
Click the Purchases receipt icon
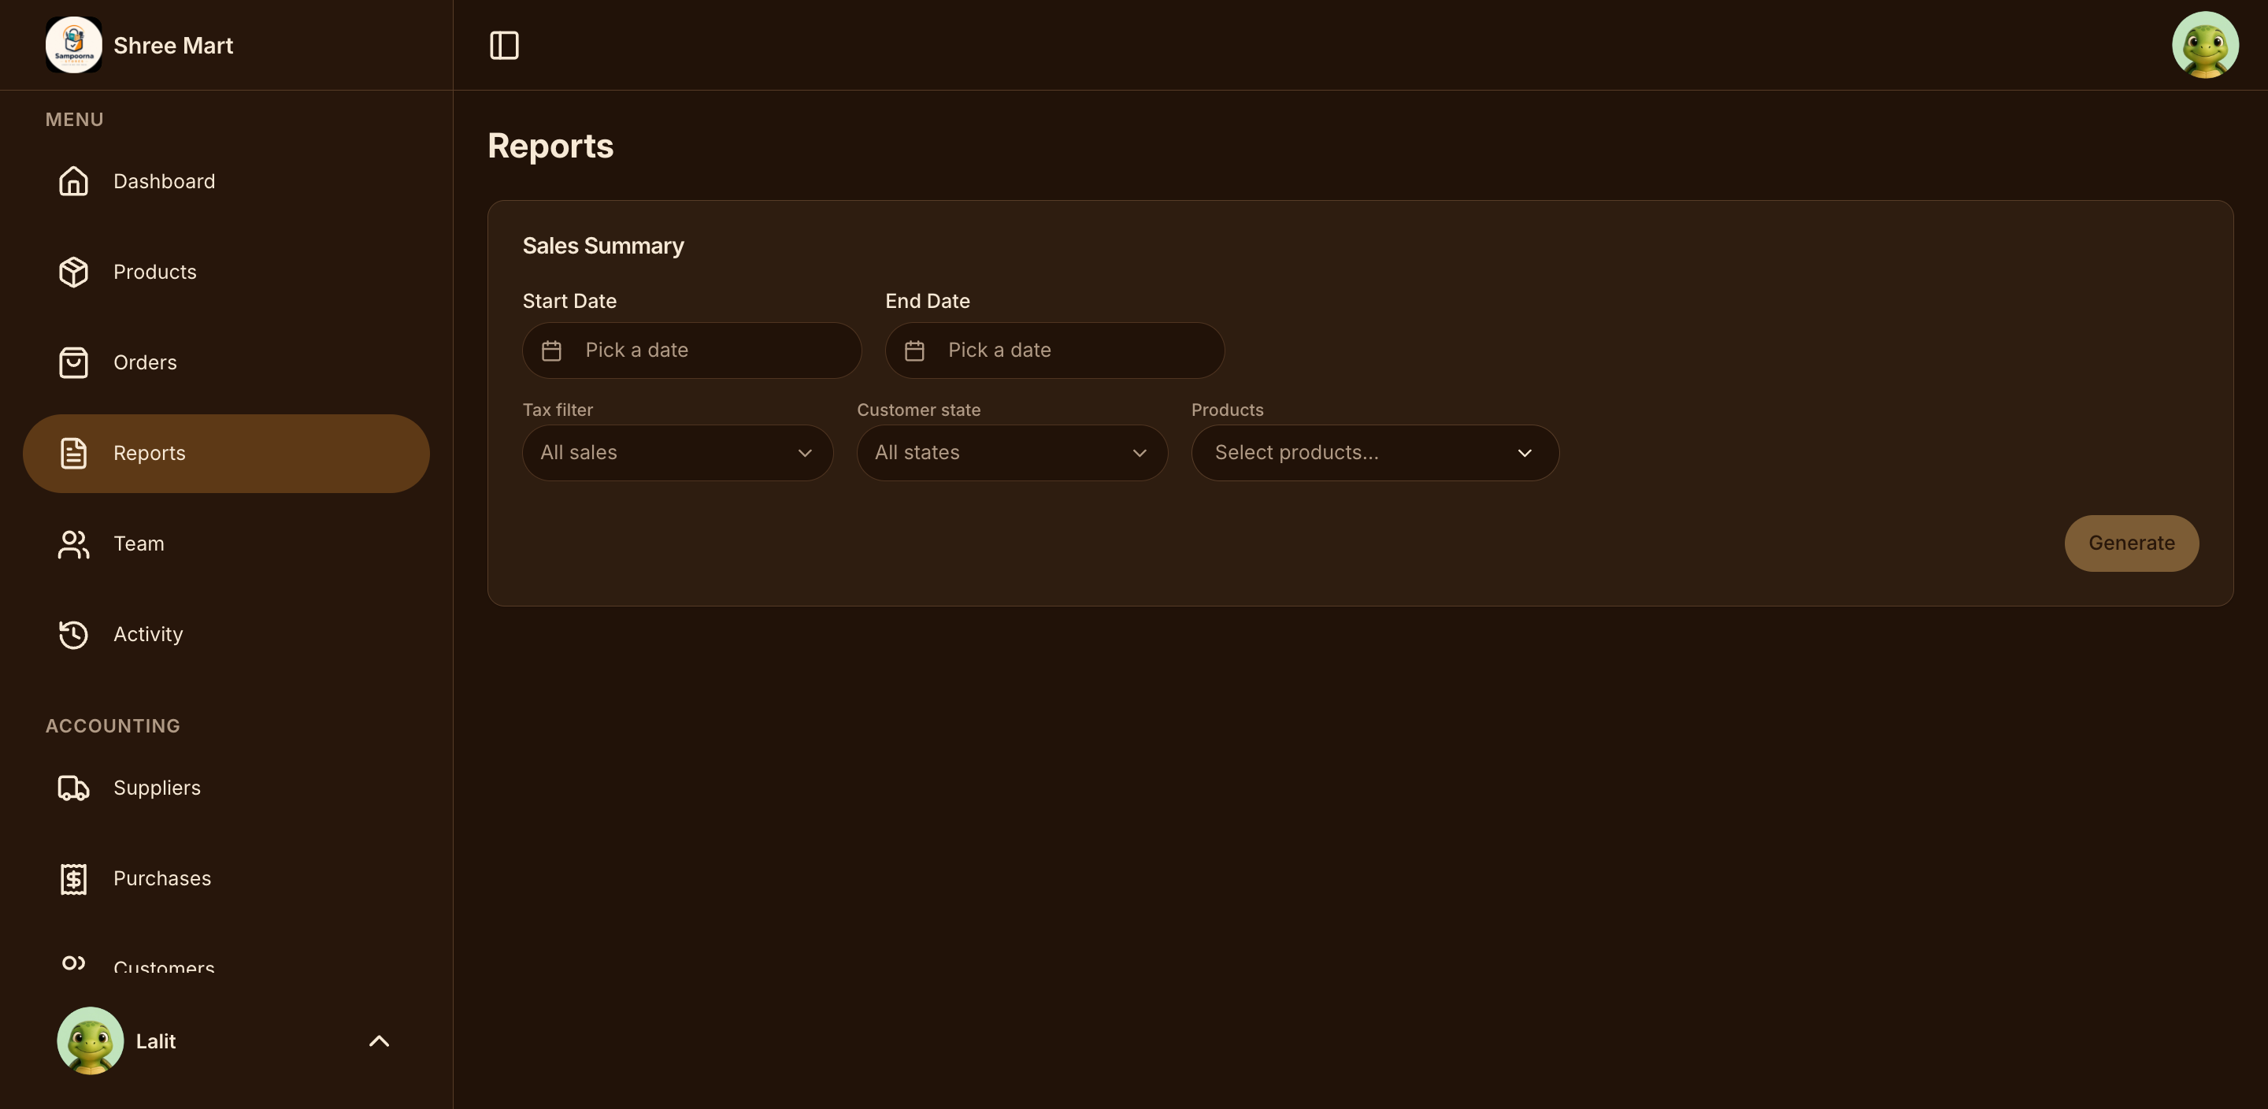click(x=73, y=878)
